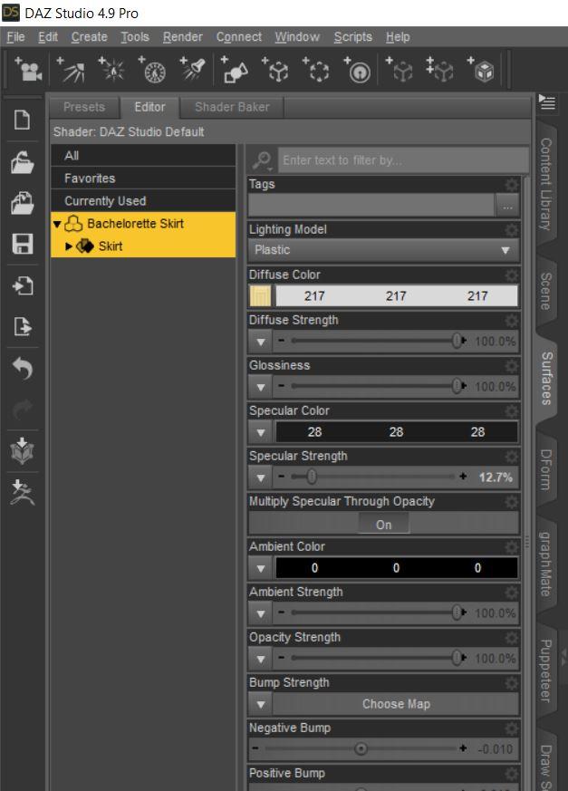Create a new linear point light

click(152, 70)
